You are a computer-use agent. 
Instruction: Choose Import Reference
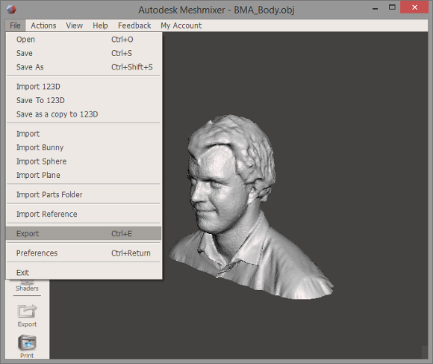click(84, 214)
